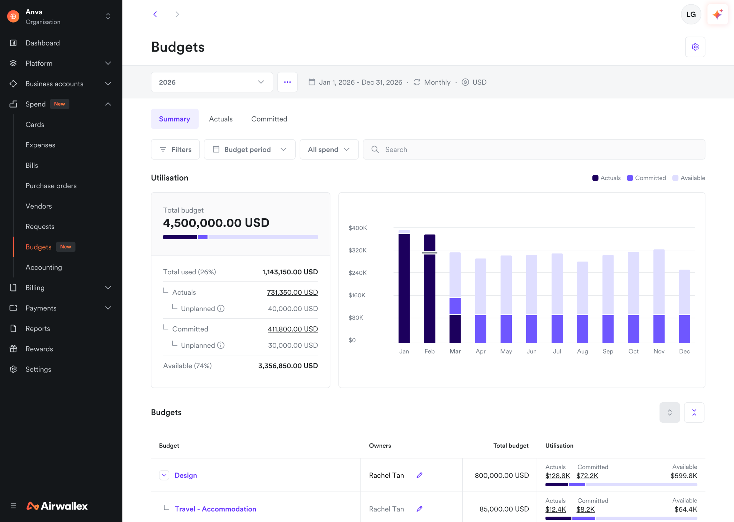The width and height of the screenshot is (734, 522).
Task: Toggle the Committed legend item
Action: tap(646, 178)
